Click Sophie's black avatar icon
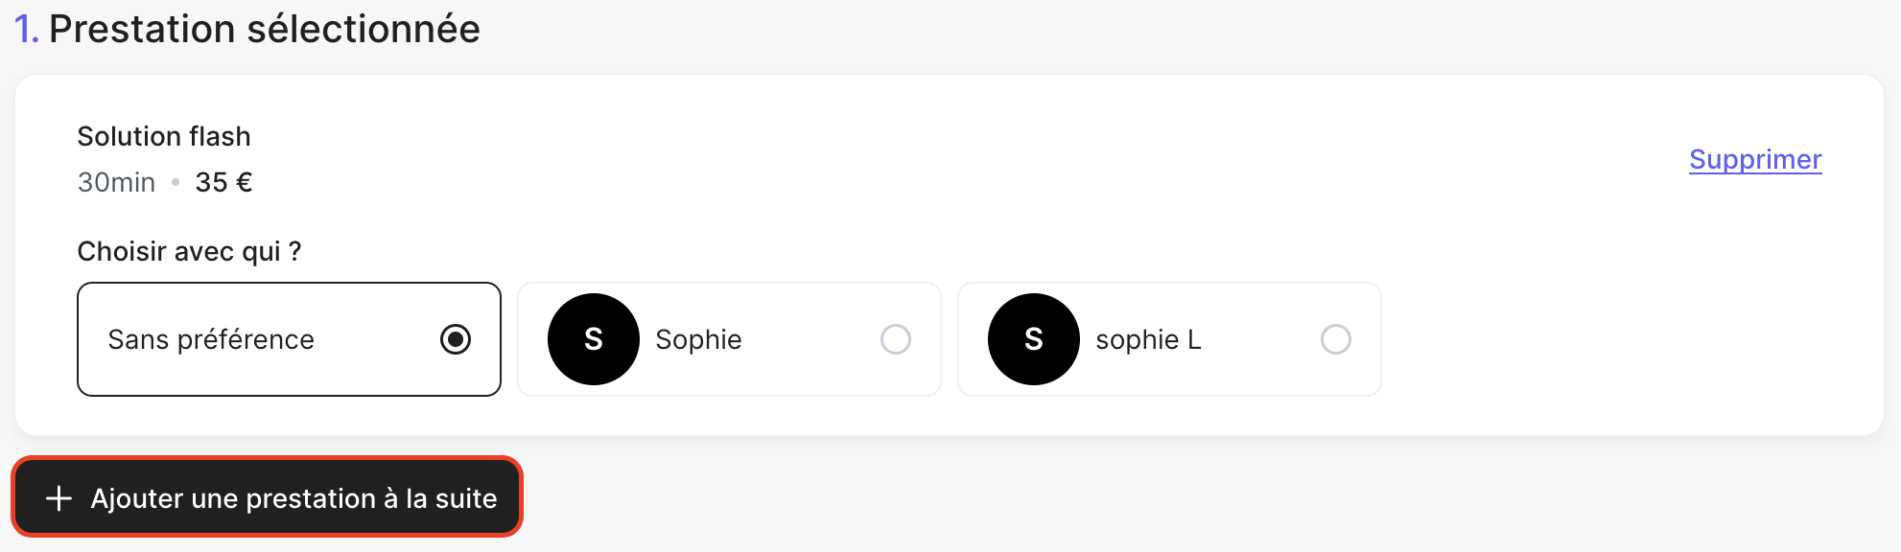The image size is (1901, 552). point(593,339)
